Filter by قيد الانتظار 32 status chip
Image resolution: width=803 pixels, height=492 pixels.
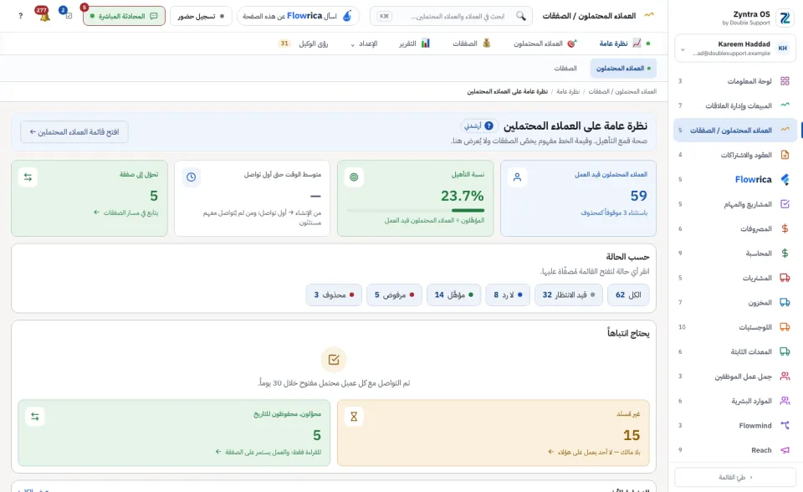(x=569, y=295)
